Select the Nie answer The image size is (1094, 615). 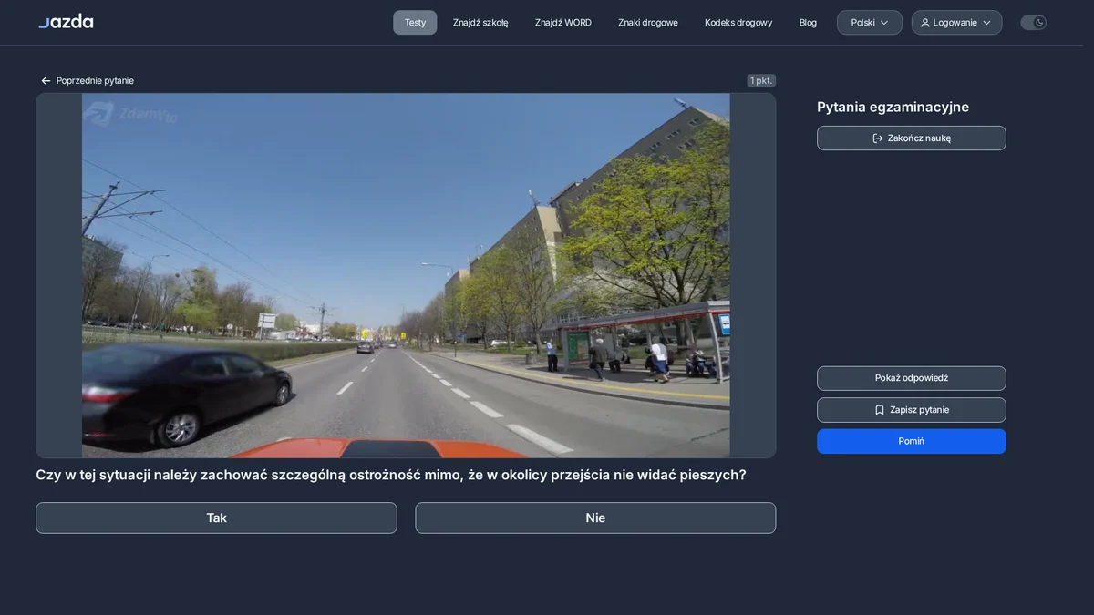tap(595, 518)
